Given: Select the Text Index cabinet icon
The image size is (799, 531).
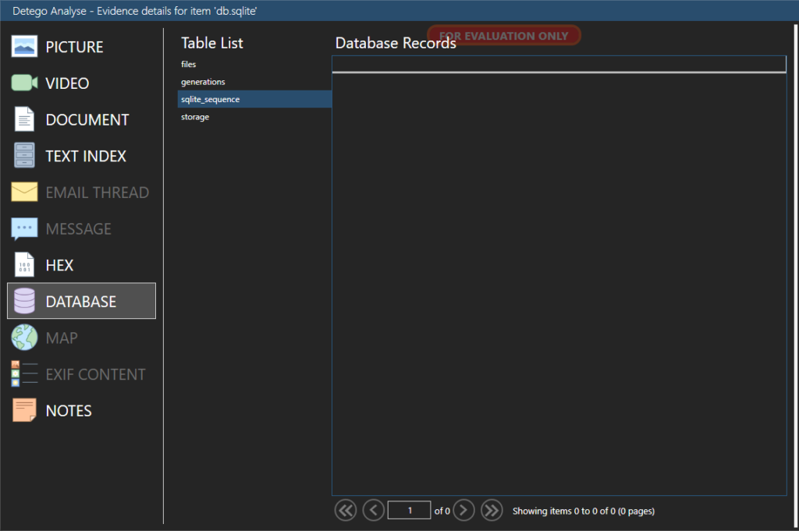Looking at the screenshot, I should 24,155.
